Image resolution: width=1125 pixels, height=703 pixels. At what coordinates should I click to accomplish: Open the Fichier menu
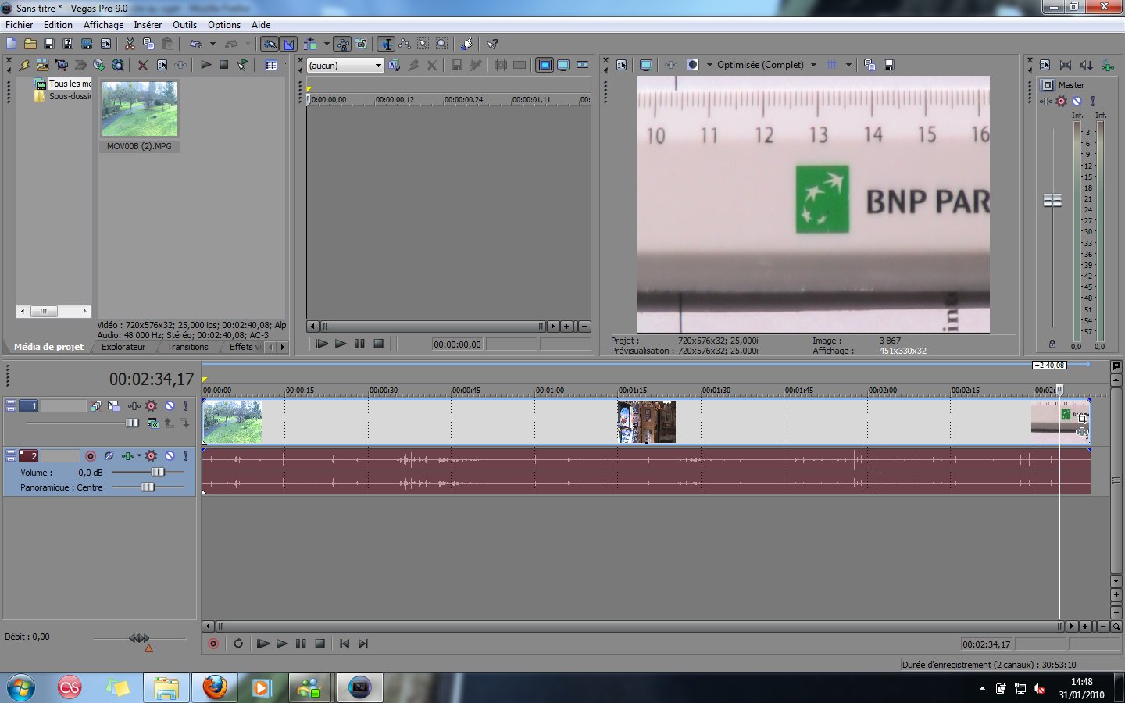click(19, 25)
